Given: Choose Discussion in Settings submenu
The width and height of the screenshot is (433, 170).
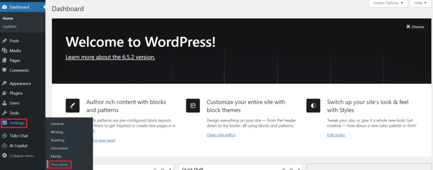Looking at the screenshot, I should [59, 148].
